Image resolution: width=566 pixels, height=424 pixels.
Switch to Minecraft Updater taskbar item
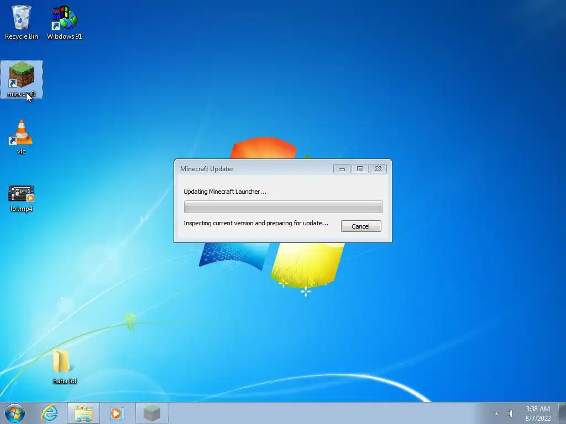coord(151,413)
